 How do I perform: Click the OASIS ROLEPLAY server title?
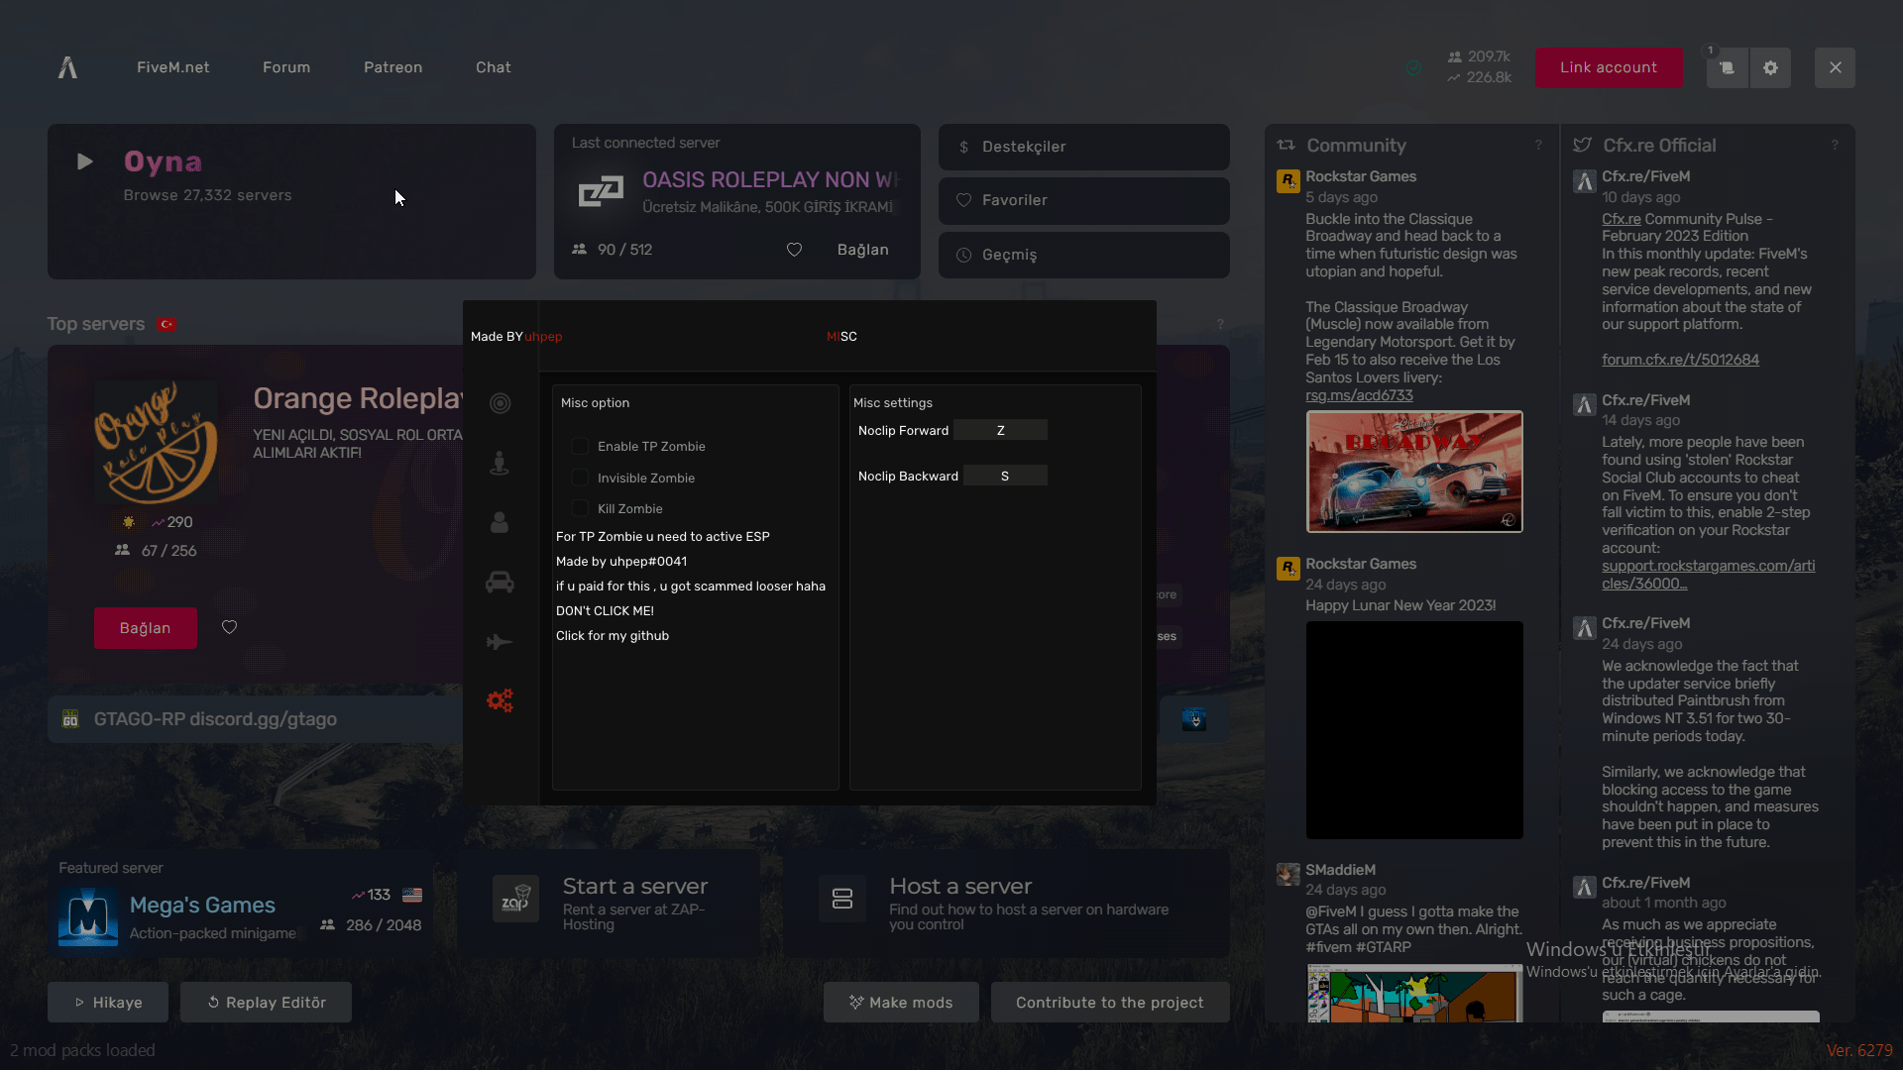(x=771, y=179)
